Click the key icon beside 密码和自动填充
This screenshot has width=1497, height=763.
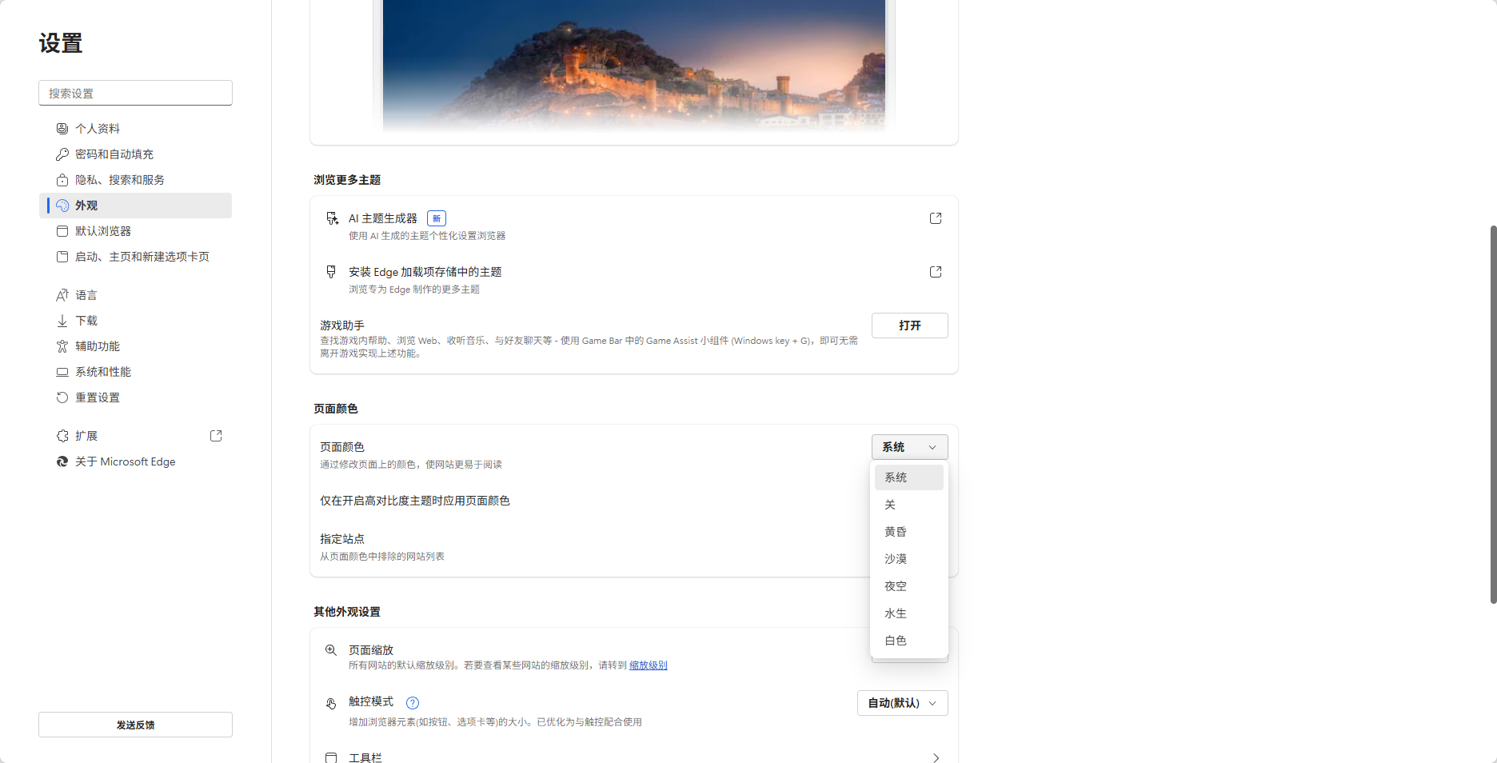point(62,154)
